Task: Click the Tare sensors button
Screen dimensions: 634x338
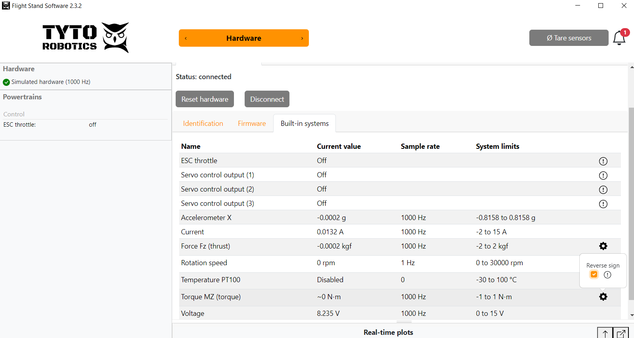Action: [569, 38]
